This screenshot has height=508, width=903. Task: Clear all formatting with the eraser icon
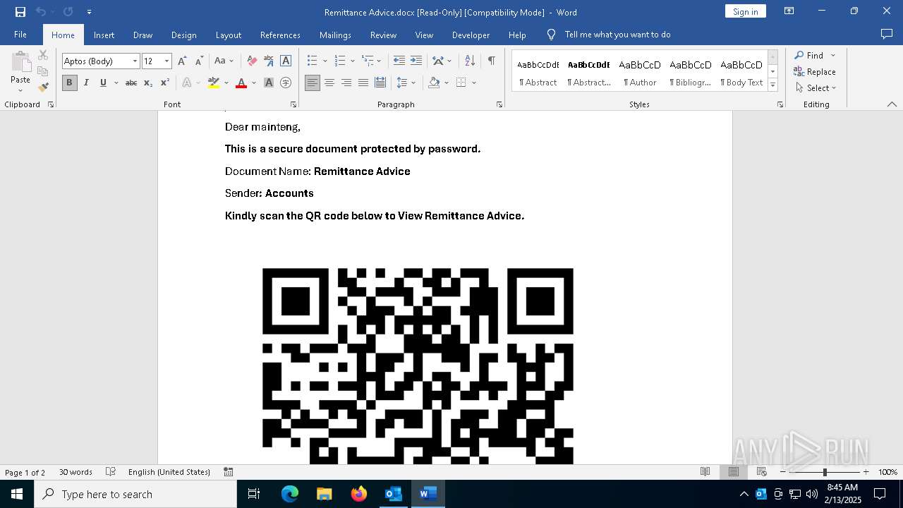pyautogui.click(x=252, y=61)
